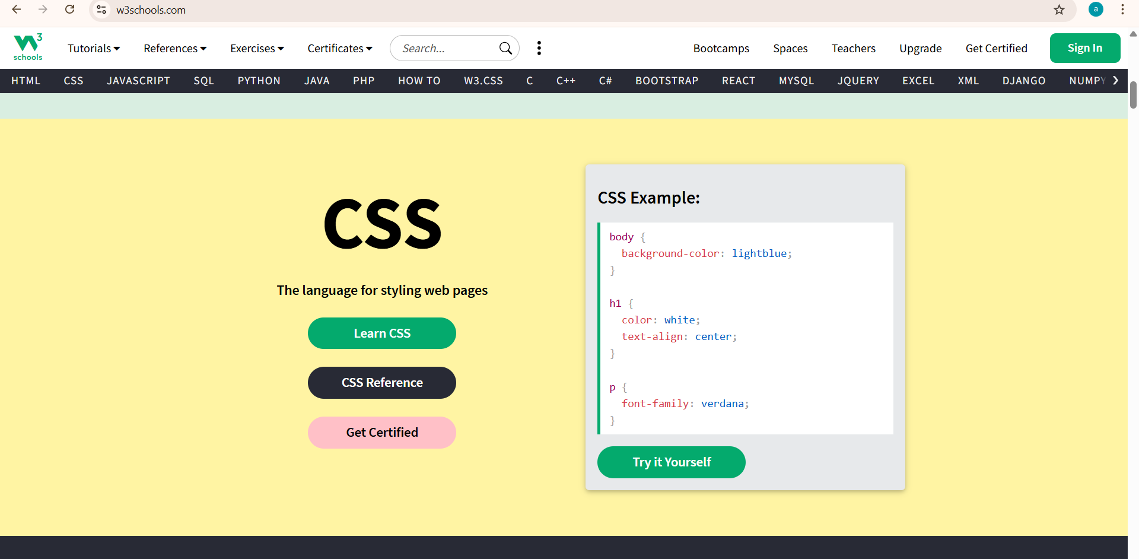The image size is (1139, 559).
Task: Show more languages with the right chevron
Action: click(1116, 80)
